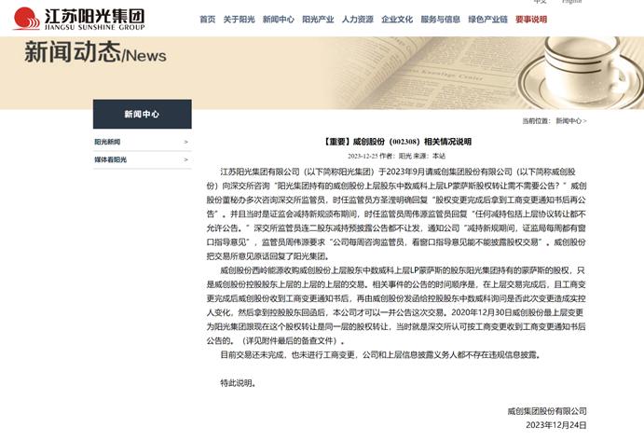Click the 新闻中心 breadcrumb link

(x=569, y=121)
